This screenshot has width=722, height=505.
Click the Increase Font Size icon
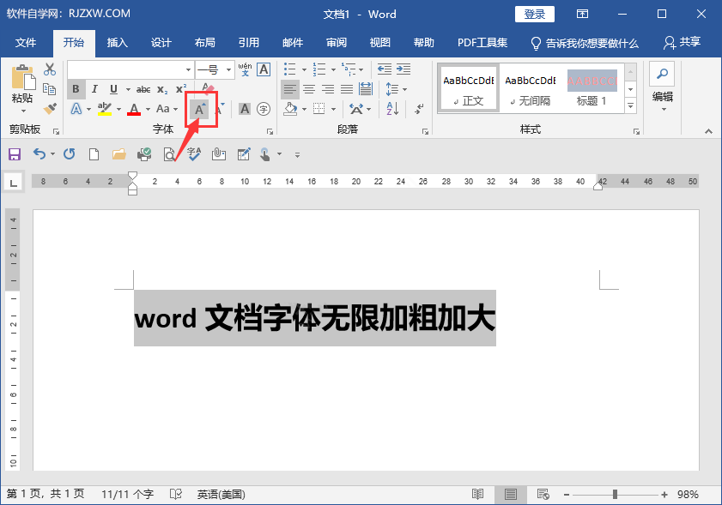pyautogui.click(x=197, y=108)
